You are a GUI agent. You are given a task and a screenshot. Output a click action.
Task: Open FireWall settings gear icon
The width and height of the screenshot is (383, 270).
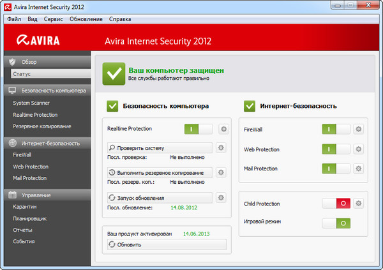pos(359,129)
